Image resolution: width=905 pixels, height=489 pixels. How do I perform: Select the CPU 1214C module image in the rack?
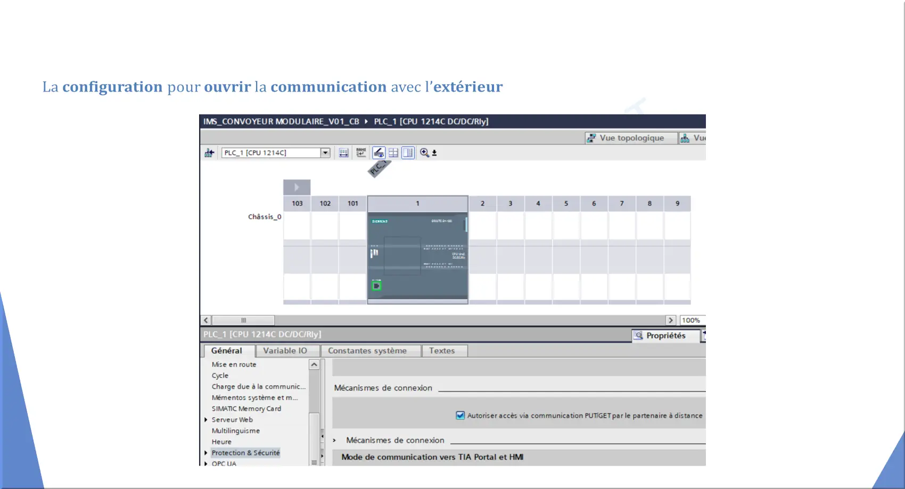(418, 255)
